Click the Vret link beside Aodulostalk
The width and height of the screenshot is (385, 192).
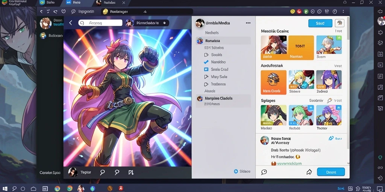pos(338,66)
